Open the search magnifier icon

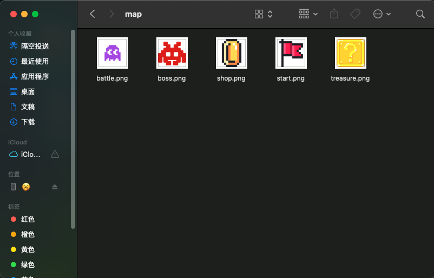(x=420, y=14)
